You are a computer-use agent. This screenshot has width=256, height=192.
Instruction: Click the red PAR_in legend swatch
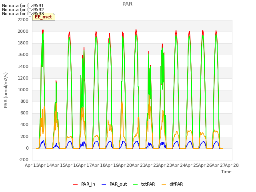76,185
